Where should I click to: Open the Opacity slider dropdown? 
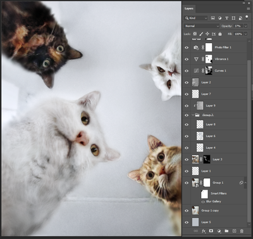pos(245,26)
